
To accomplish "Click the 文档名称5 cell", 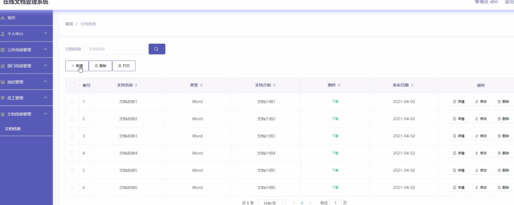I will tap(128, 170).
